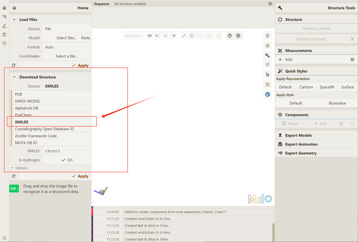This screenshot has height=242, width=358.
Task: Click the state tree icon in left sidebar
Action: [x=4, y=17]
